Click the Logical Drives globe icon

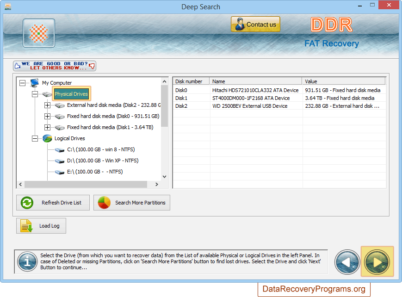(47, 138)
